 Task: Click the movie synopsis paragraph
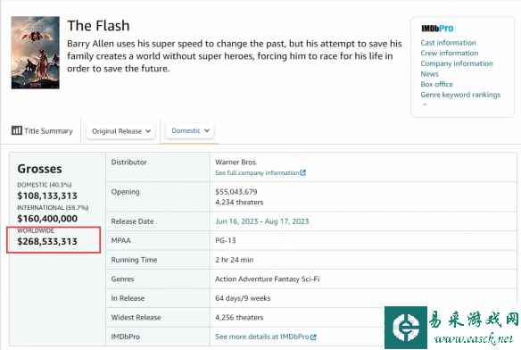(x=235, y=56)
